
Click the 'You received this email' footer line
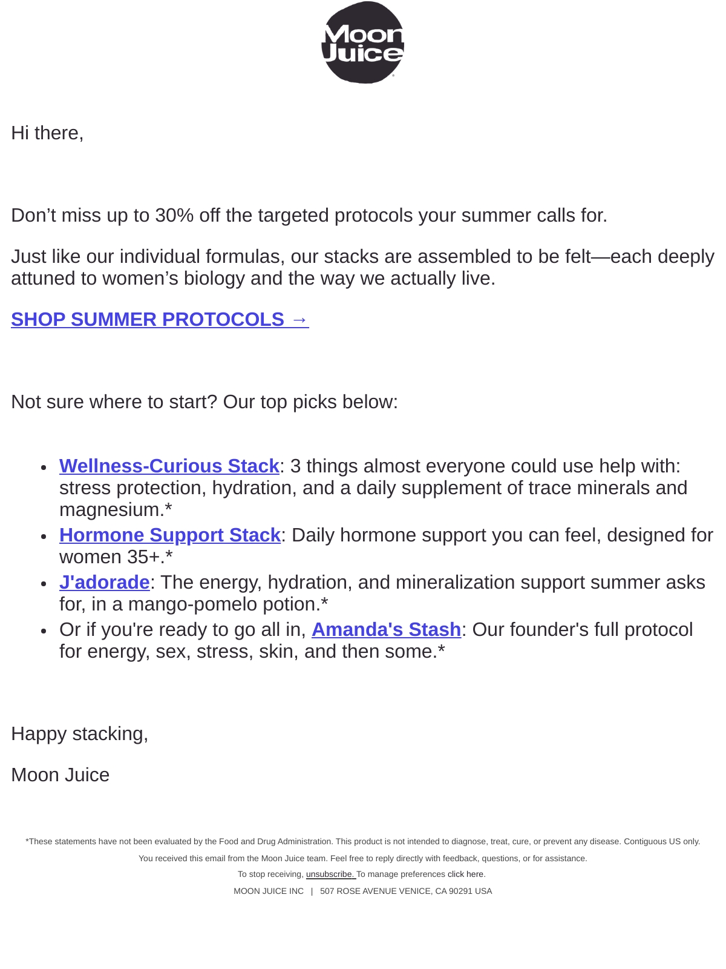(363, 858)
